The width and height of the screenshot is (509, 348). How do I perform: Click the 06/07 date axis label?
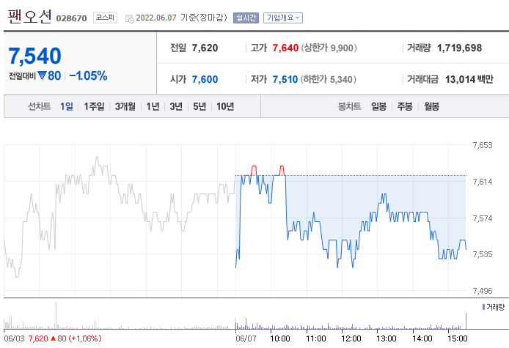pyautogui.click(x=246, y=338)
